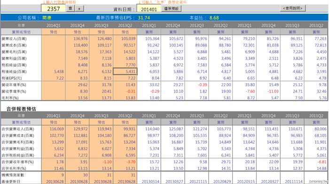
Task: Select the red value -7.60
Action: (250, 91)
